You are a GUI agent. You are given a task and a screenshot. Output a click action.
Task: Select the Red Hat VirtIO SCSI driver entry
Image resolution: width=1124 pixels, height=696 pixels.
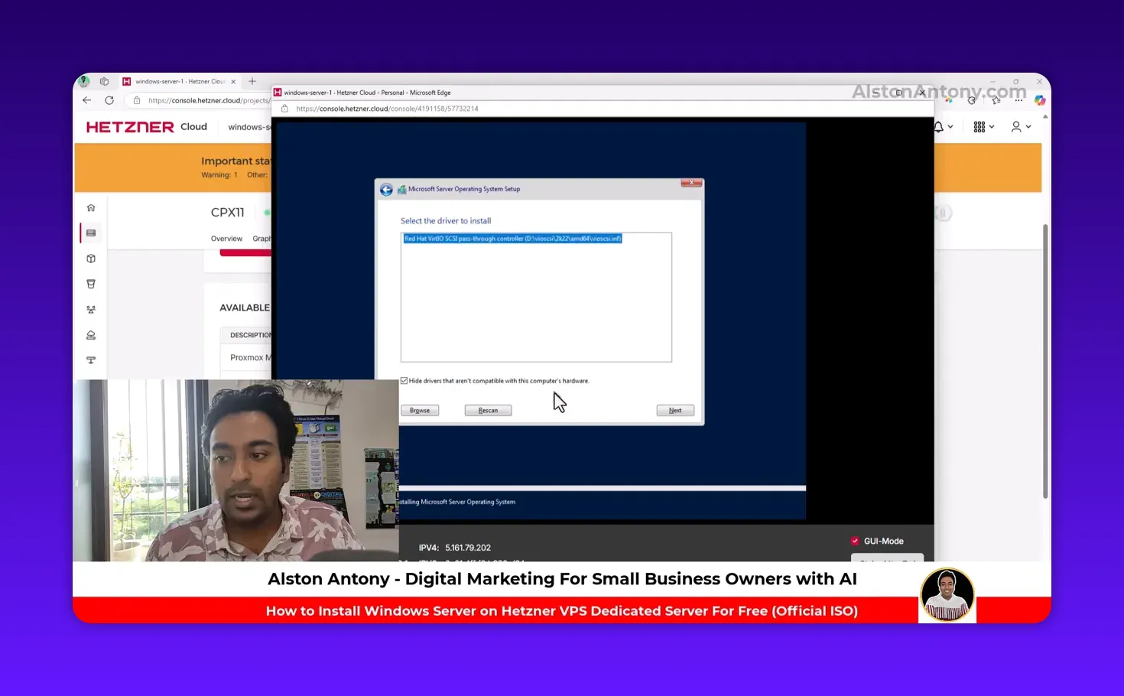[x=512, y=239]
